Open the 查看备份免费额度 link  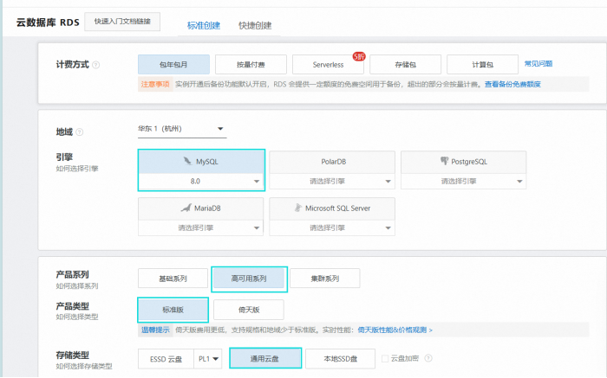pyautogui.click(x=512, y=84)
